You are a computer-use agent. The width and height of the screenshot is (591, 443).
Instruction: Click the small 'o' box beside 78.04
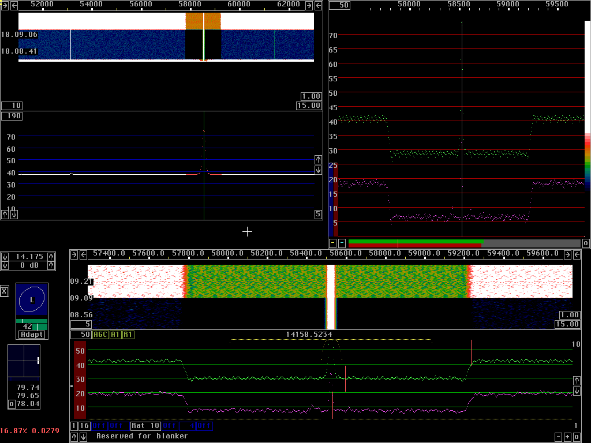click(x=12, y=404)
